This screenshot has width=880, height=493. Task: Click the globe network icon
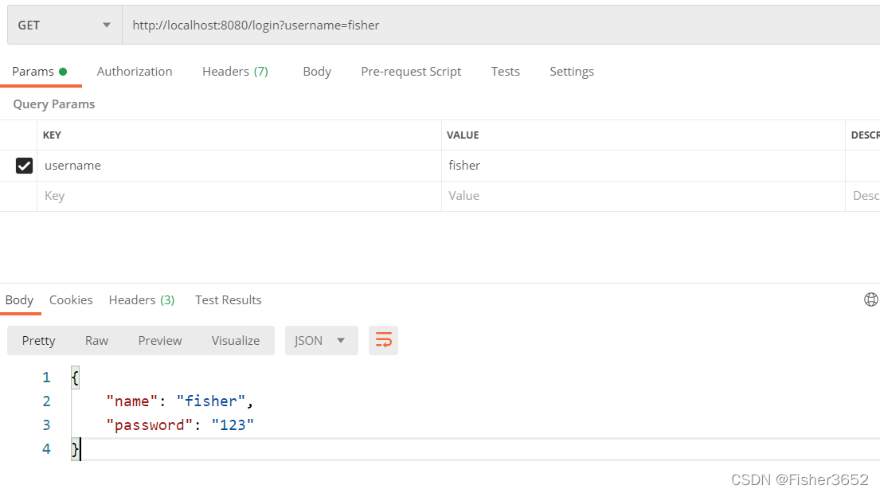coord(871,299)
